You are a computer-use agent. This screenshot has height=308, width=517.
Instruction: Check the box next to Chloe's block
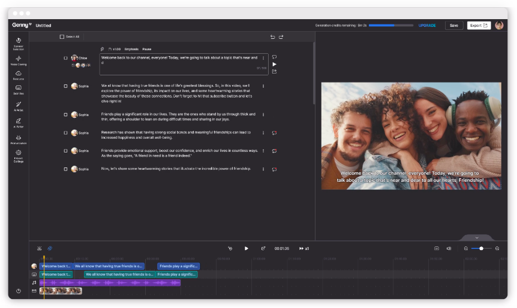click(x=66, y=58)
